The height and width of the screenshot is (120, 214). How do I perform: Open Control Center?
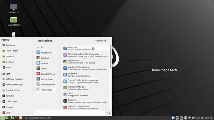[11, 90]
